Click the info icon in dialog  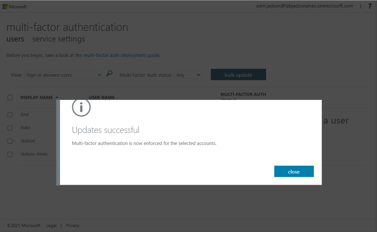(x=81, y=108)
